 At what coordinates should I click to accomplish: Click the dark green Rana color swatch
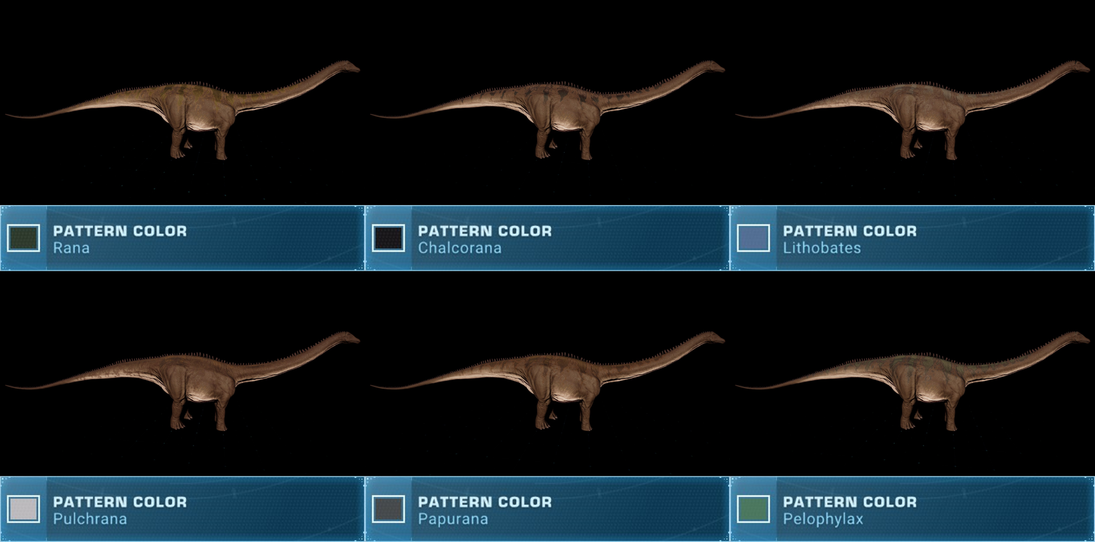tap(23, 238)
